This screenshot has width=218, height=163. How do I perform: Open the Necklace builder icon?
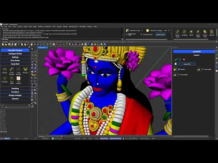[x=25, y=70]
